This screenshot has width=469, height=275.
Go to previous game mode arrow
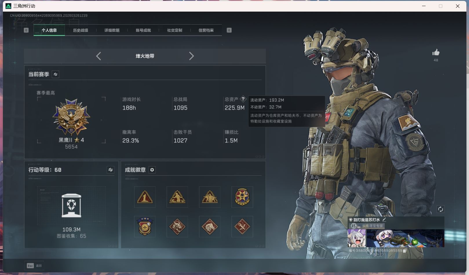pos(98,56)
